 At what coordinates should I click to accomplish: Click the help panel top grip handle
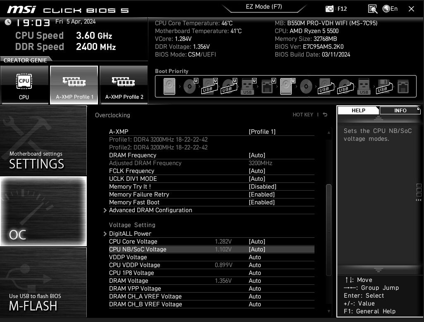coord(378,118)
